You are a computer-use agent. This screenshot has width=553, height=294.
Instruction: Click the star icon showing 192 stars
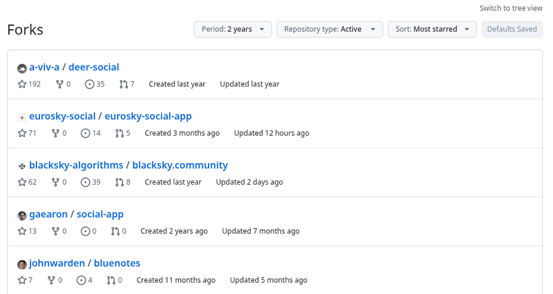(x=22, y=84)
